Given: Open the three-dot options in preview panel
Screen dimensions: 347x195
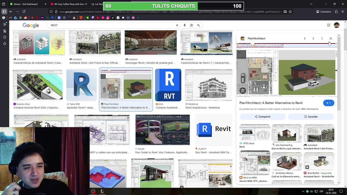Looking at the screenshot, I should pos(322,38).
